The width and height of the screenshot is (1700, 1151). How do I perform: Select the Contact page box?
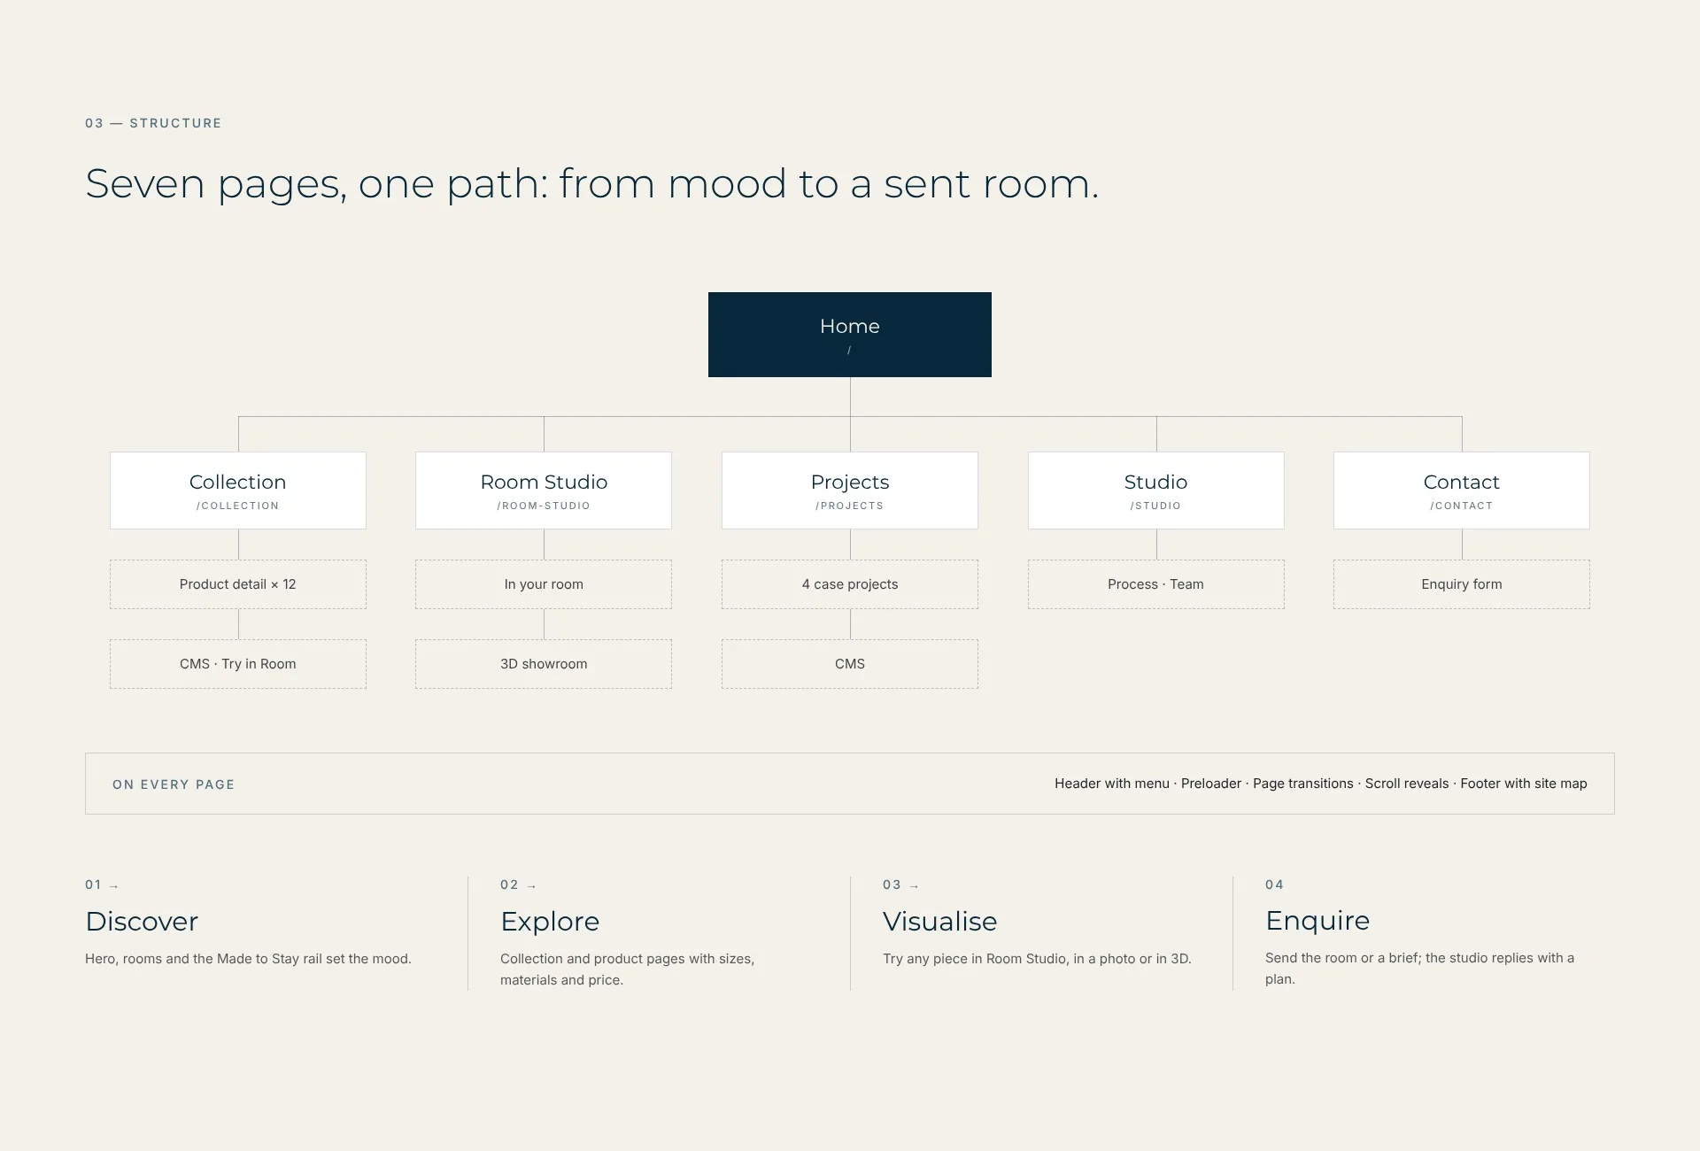1462,491
